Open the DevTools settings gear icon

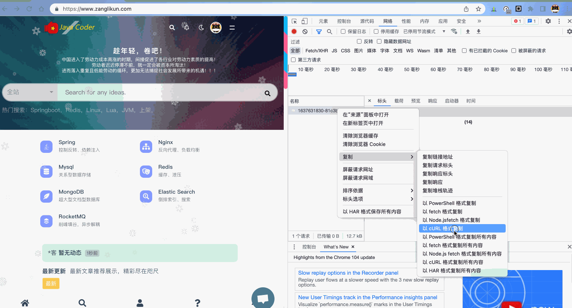pyautogui.click(x=548, y=21)
